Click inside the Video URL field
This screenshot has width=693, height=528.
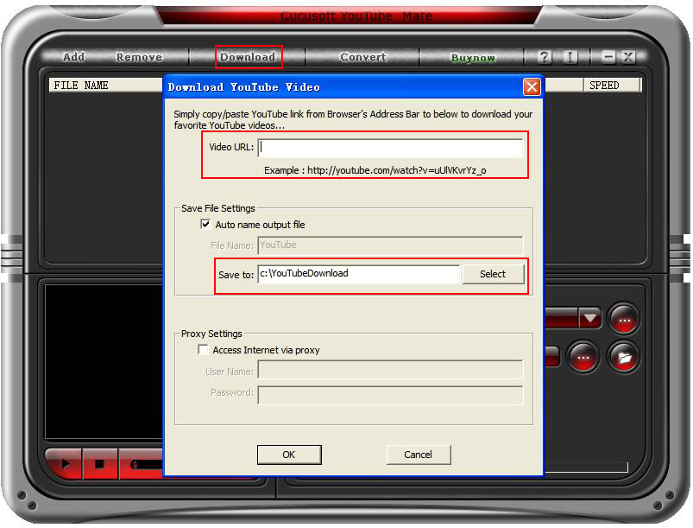390,148
